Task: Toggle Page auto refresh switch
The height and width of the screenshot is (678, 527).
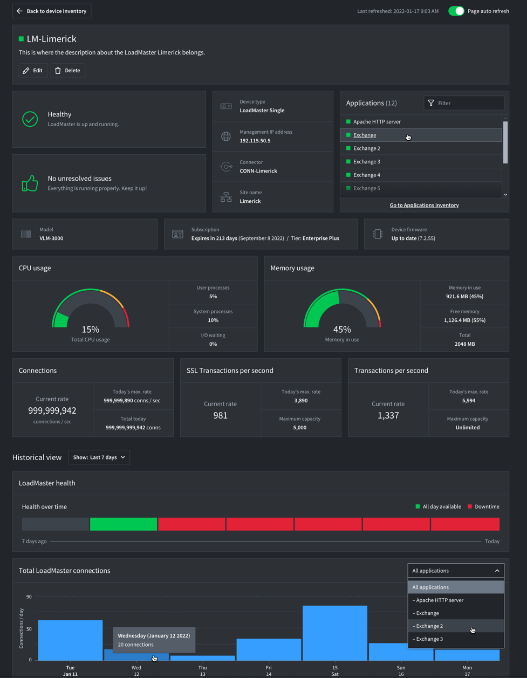Action: [x=456, y=11]
